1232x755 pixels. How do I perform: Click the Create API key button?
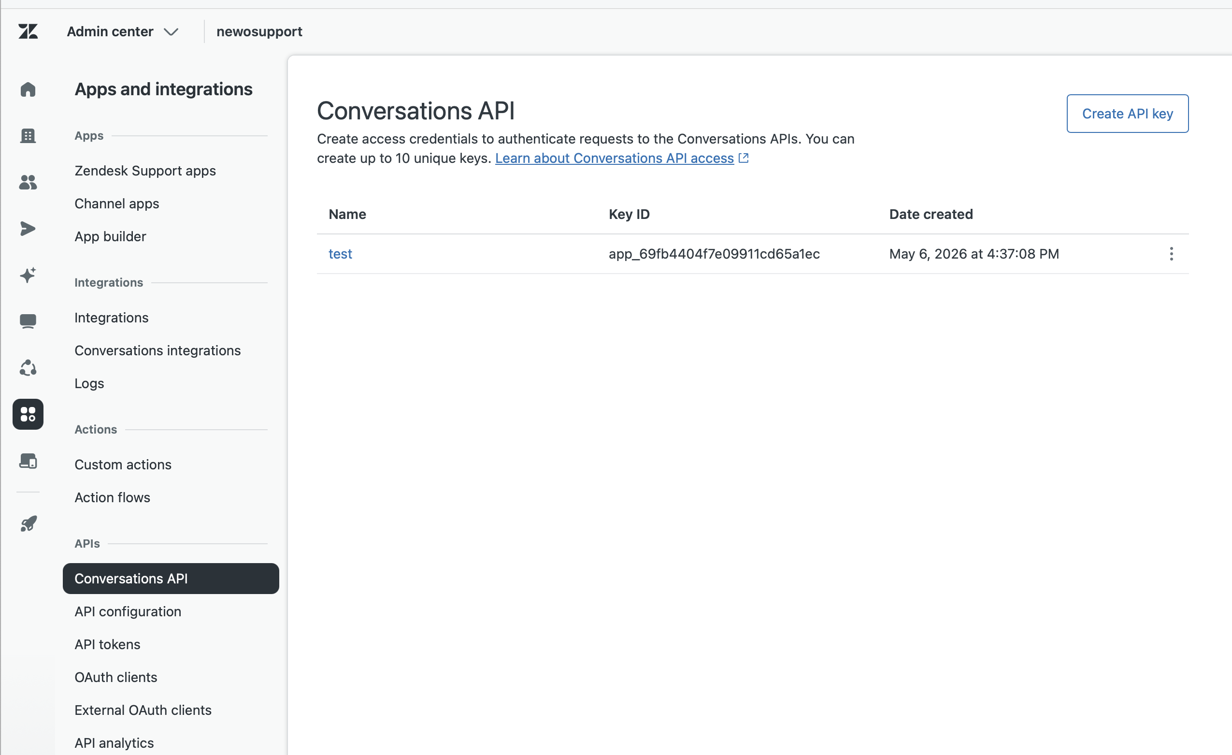(x=1128, y=114)
